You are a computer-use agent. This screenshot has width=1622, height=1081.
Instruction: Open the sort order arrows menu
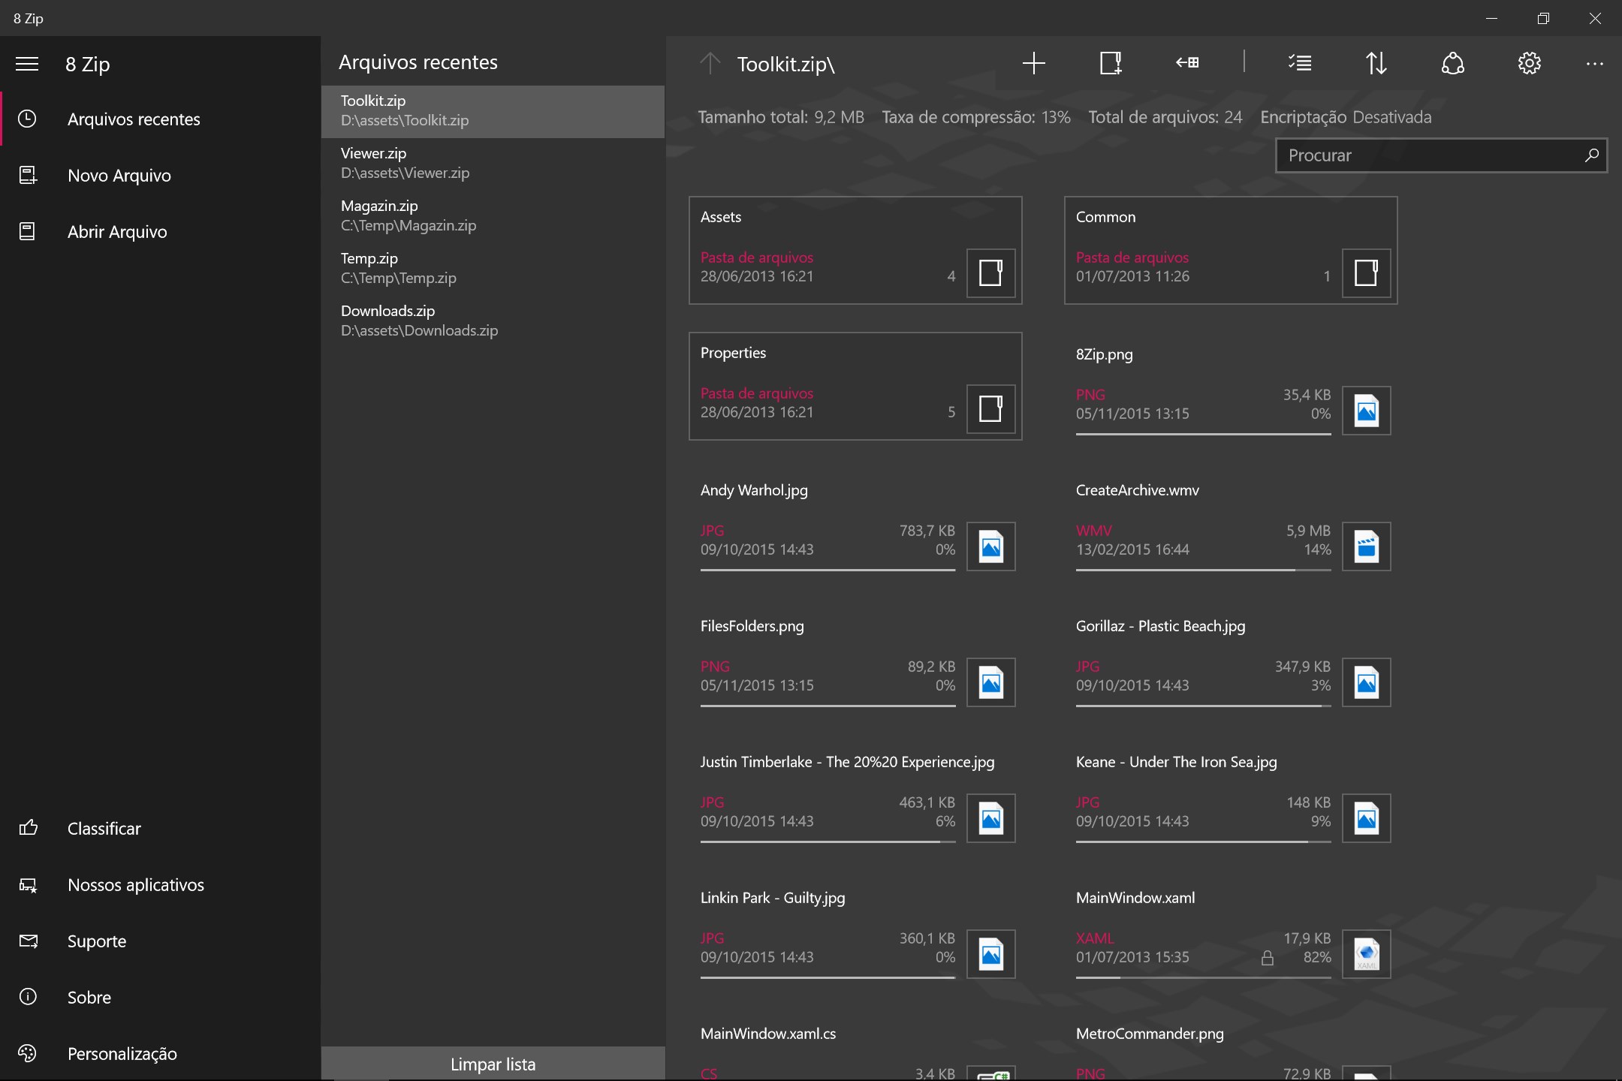coord(1376,63)
